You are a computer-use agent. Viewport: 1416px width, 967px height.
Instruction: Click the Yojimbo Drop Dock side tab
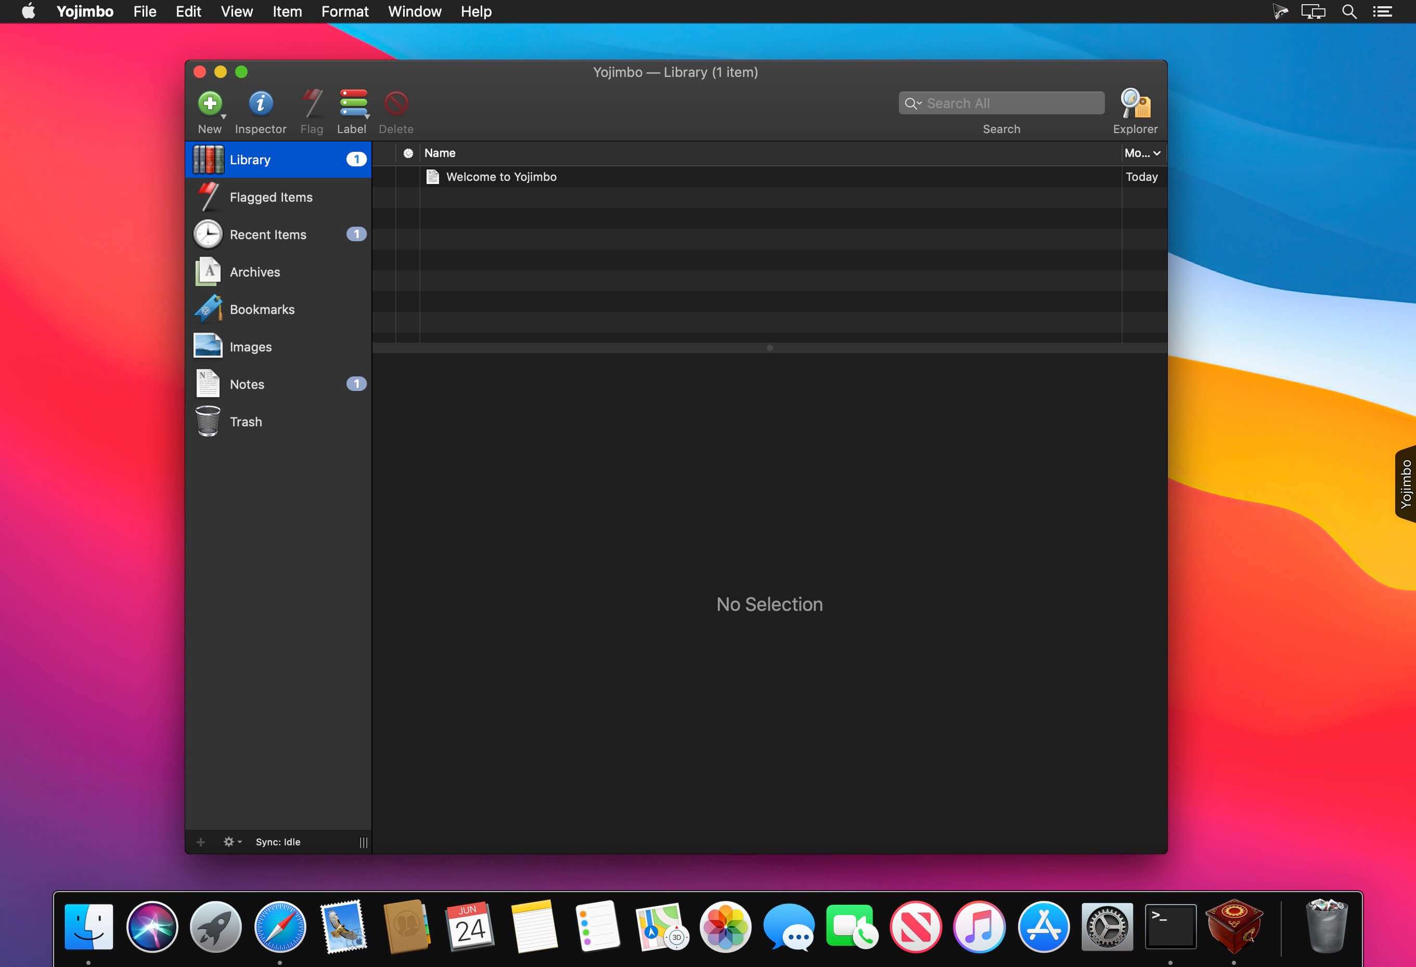[1406, 484]
